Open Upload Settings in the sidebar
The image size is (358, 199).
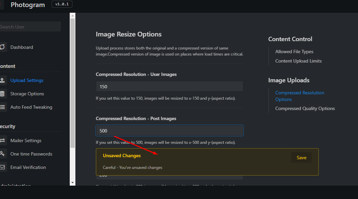(27, 80)
